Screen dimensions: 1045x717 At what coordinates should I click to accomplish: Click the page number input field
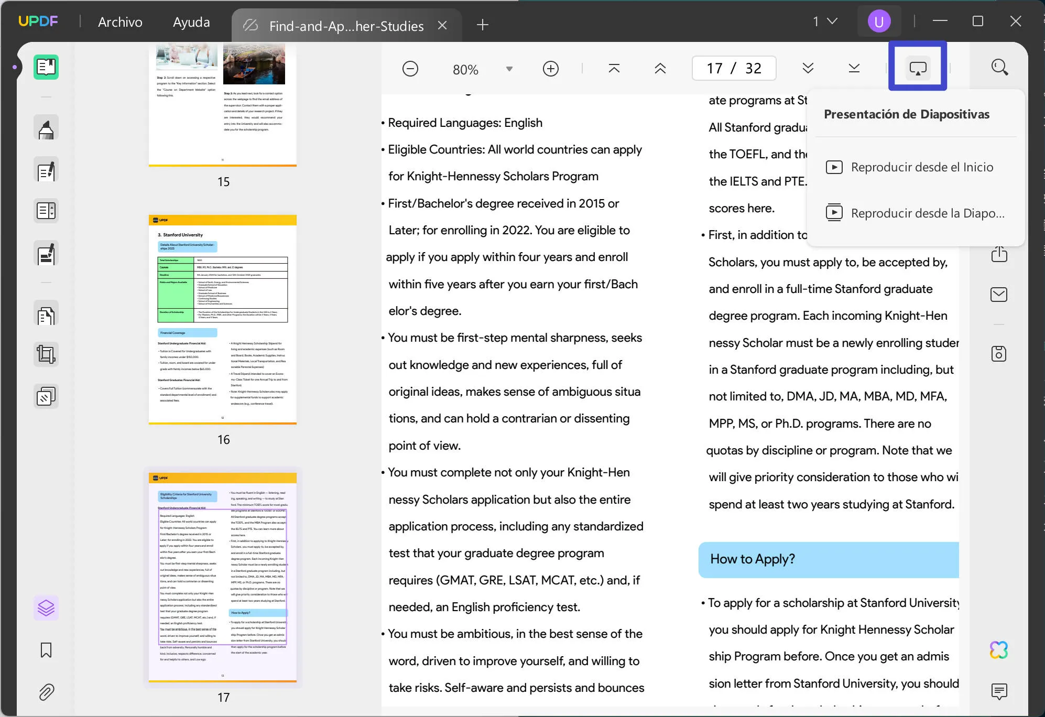point(734,68)
